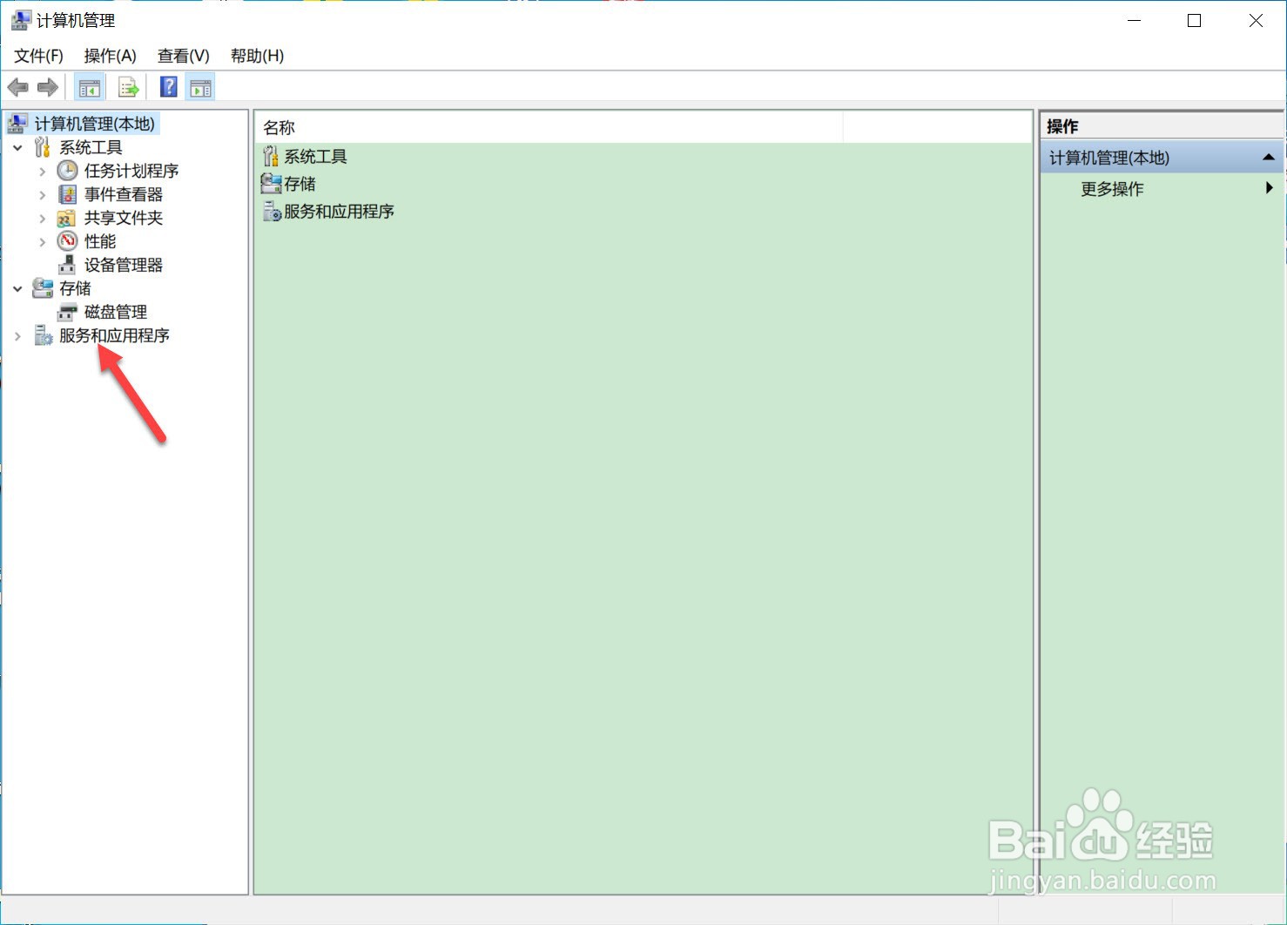Collapse 计算机管理(本地) actions section arrow

click(1268, 158)
